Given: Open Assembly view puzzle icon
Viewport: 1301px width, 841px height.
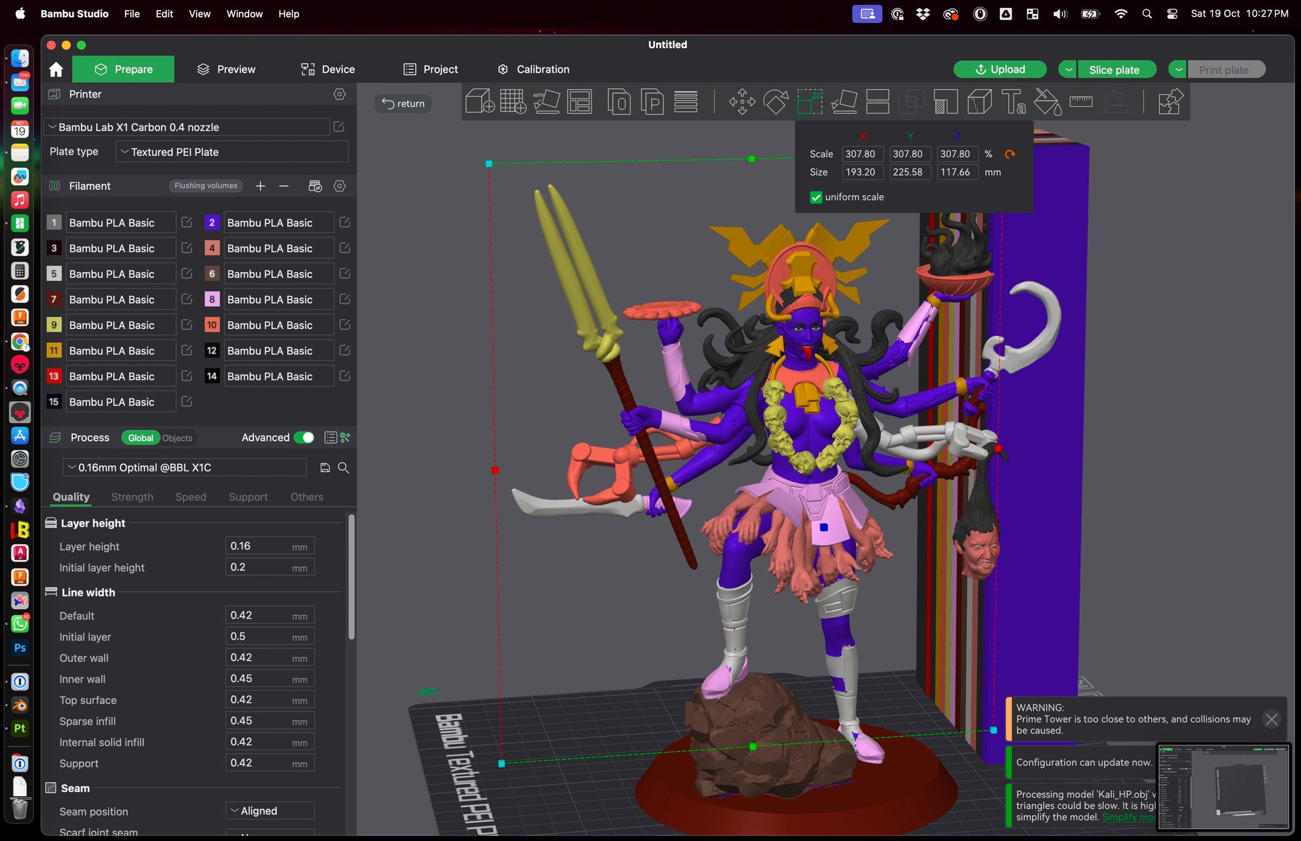Looking at the screenshot, I should tap(1170, 102).
